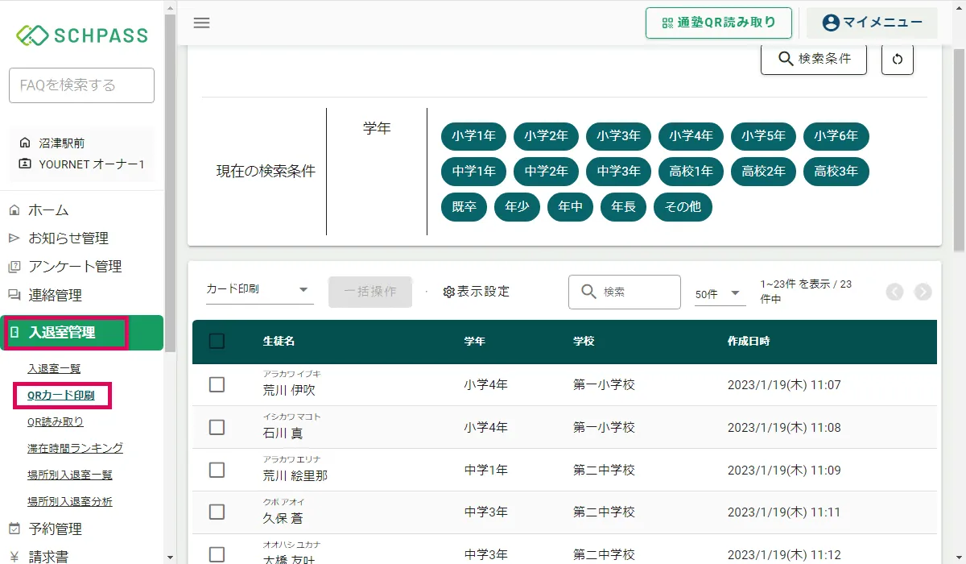Click the 沼津駅前 school house icon
The image size is (966, 564).
[25, 143]
